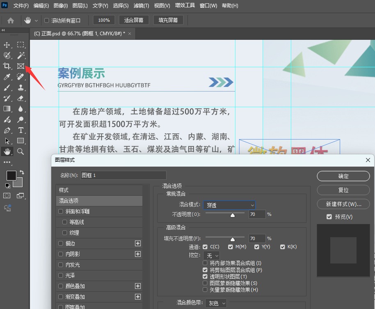Open the 增效工具 menu
Viewport: 375px width, 309px height.
(185, 5)
